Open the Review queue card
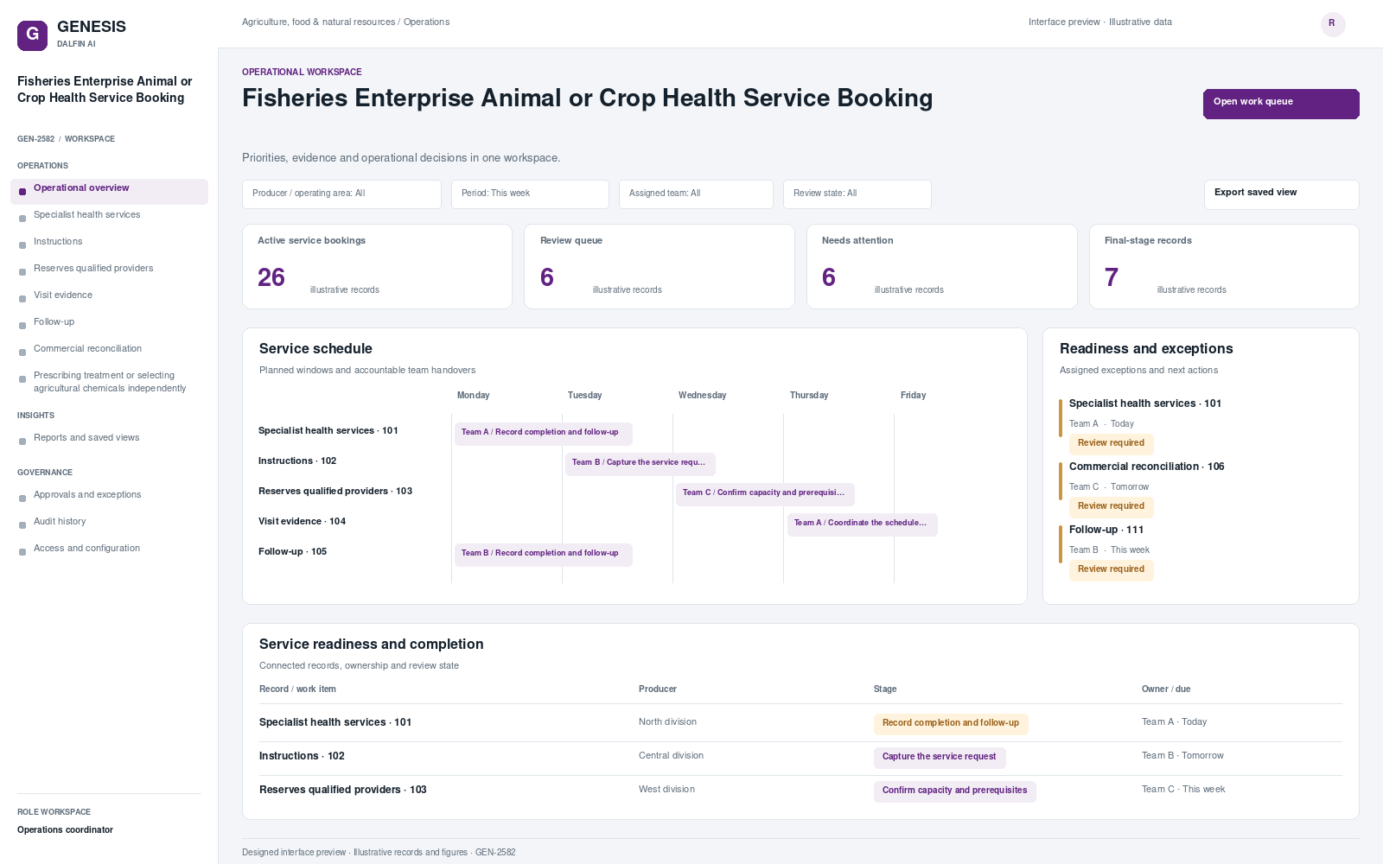1383x864 pixels. (x=660, y=266)
